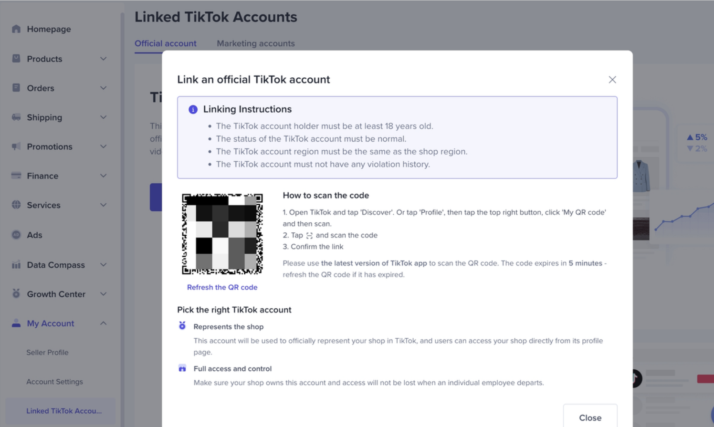Refresh the QR code
The width and height of the screenshot is (714, 427).
222,287
